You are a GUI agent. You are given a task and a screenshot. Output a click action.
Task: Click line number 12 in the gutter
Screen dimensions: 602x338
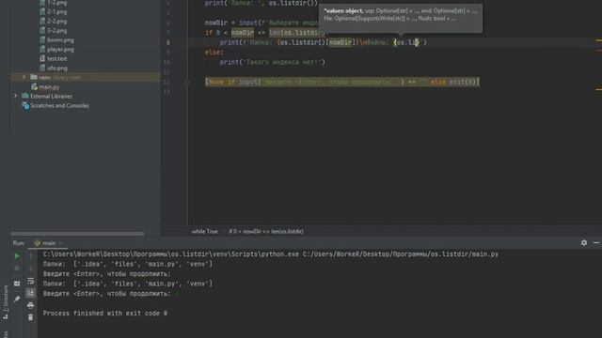(166, 82)
